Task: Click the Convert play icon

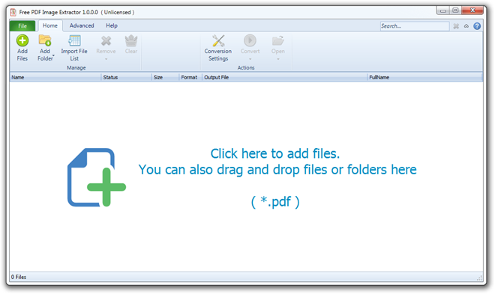Action: (250, 40)
